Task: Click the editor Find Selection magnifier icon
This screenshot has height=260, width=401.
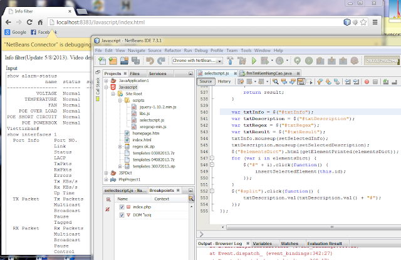Action: click(x=275, y=82)
